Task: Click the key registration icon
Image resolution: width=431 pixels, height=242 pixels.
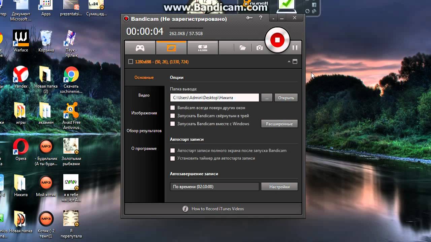Action: [x=249, y=18]
